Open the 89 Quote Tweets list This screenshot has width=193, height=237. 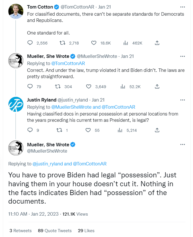coord(55,230)
